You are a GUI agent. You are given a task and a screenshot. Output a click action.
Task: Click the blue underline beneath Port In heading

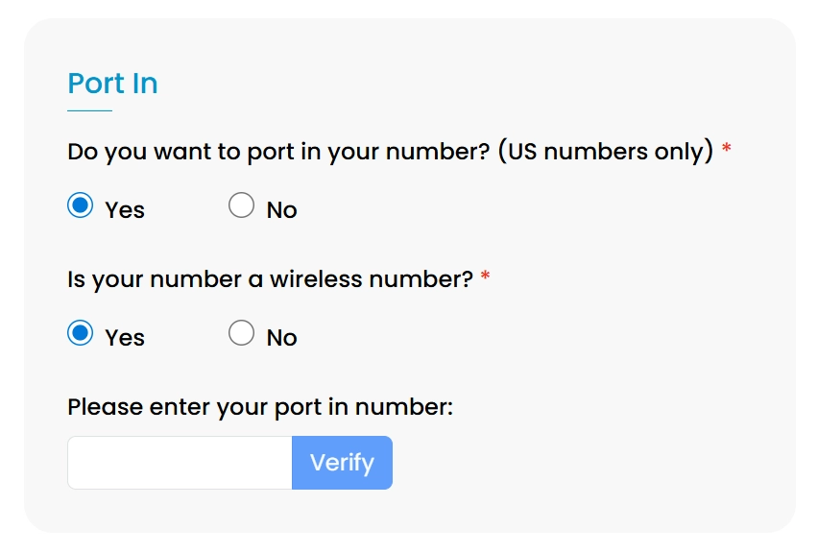(x=89, y=111)
